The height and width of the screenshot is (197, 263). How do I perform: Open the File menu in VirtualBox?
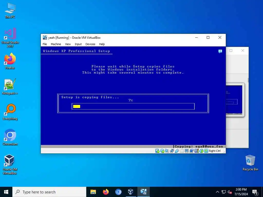45,44
